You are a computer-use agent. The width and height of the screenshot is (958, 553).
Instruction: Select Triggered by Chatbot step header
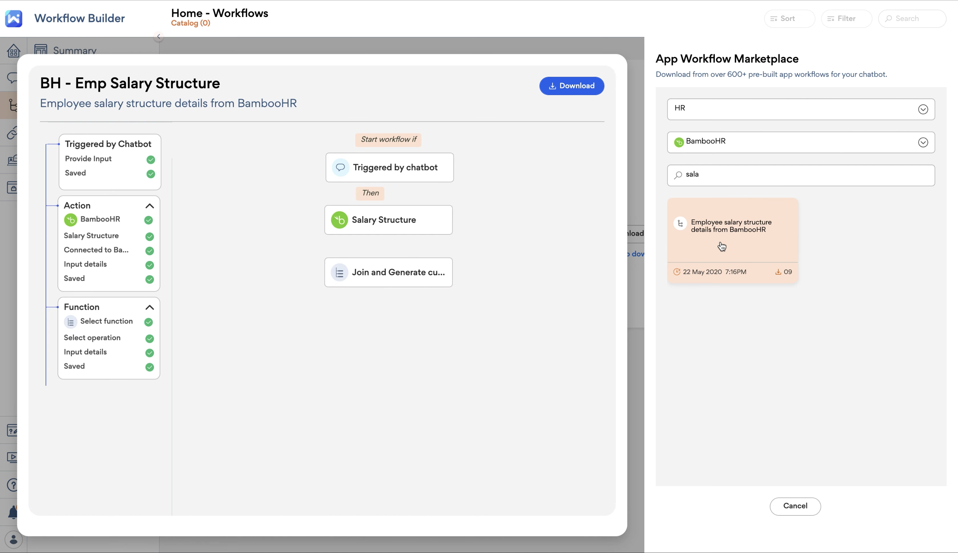(x=108, y=144)
